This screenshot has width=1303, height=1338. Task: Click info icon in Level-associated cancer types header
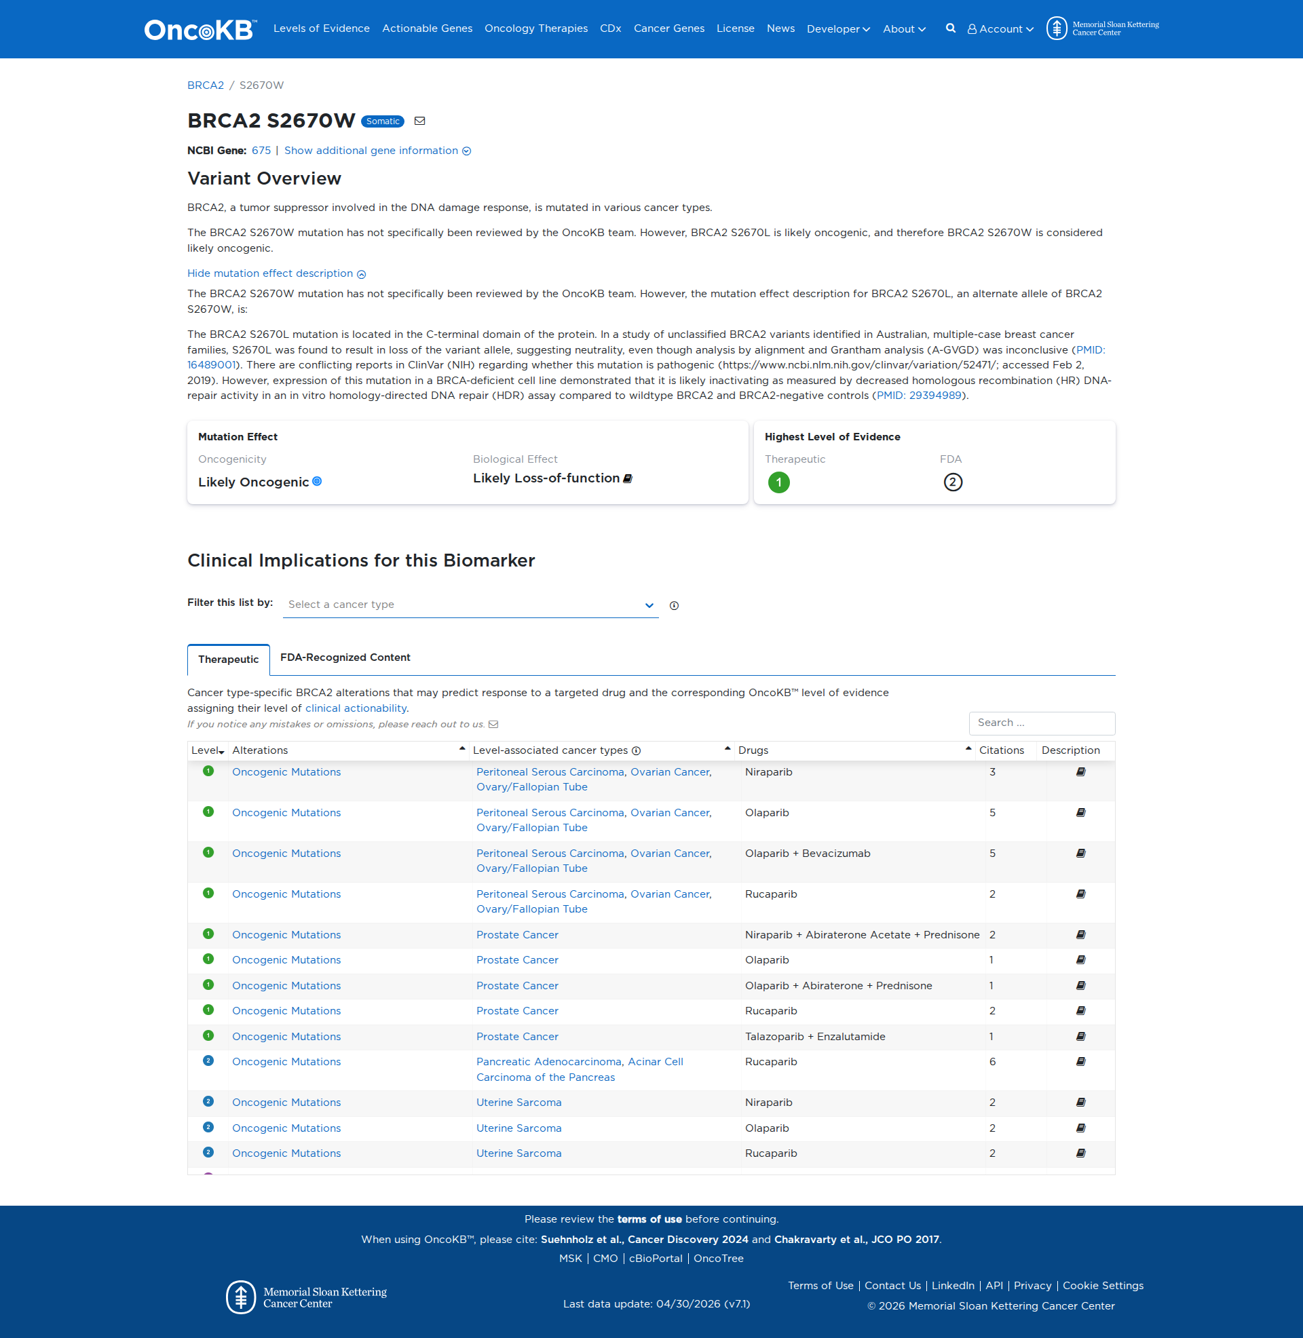[637, 750]
